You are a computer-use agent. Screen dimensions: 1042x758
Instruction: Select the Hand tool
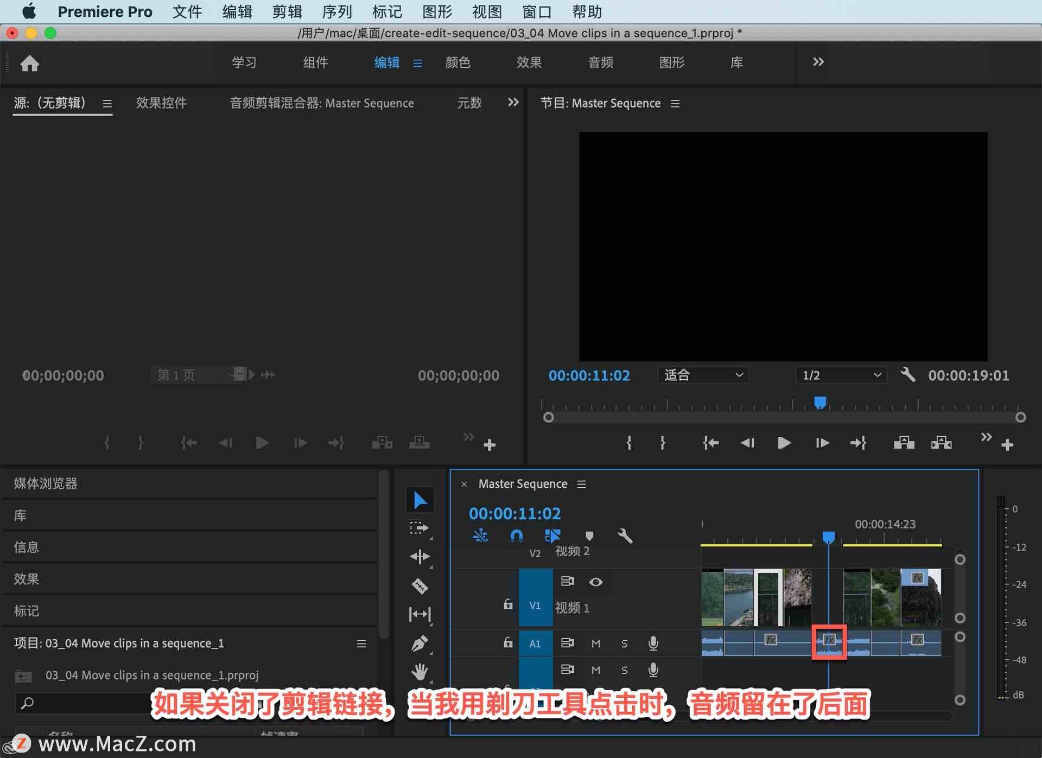click(x=420, y=672)
